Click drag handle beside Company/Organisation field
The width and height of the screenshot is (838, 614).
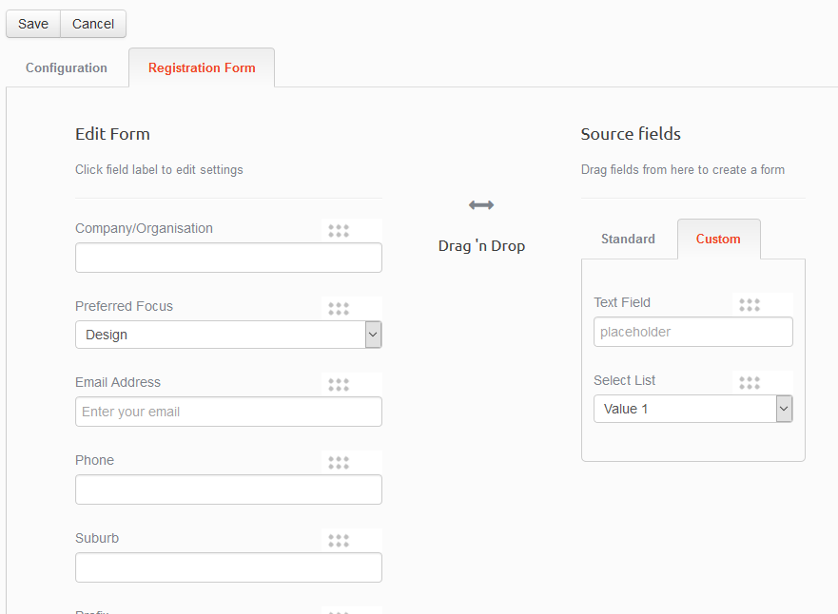[339, 230]
